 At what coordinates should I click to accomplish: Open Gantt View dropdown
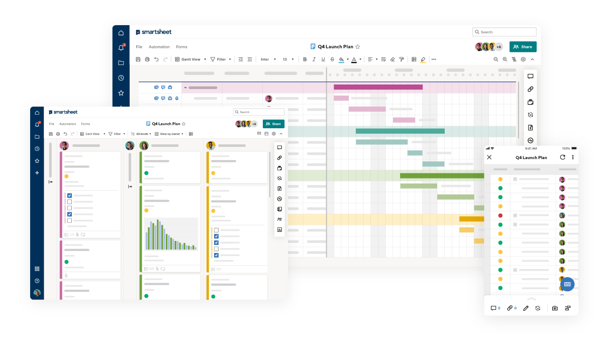[x=190, y=59]
